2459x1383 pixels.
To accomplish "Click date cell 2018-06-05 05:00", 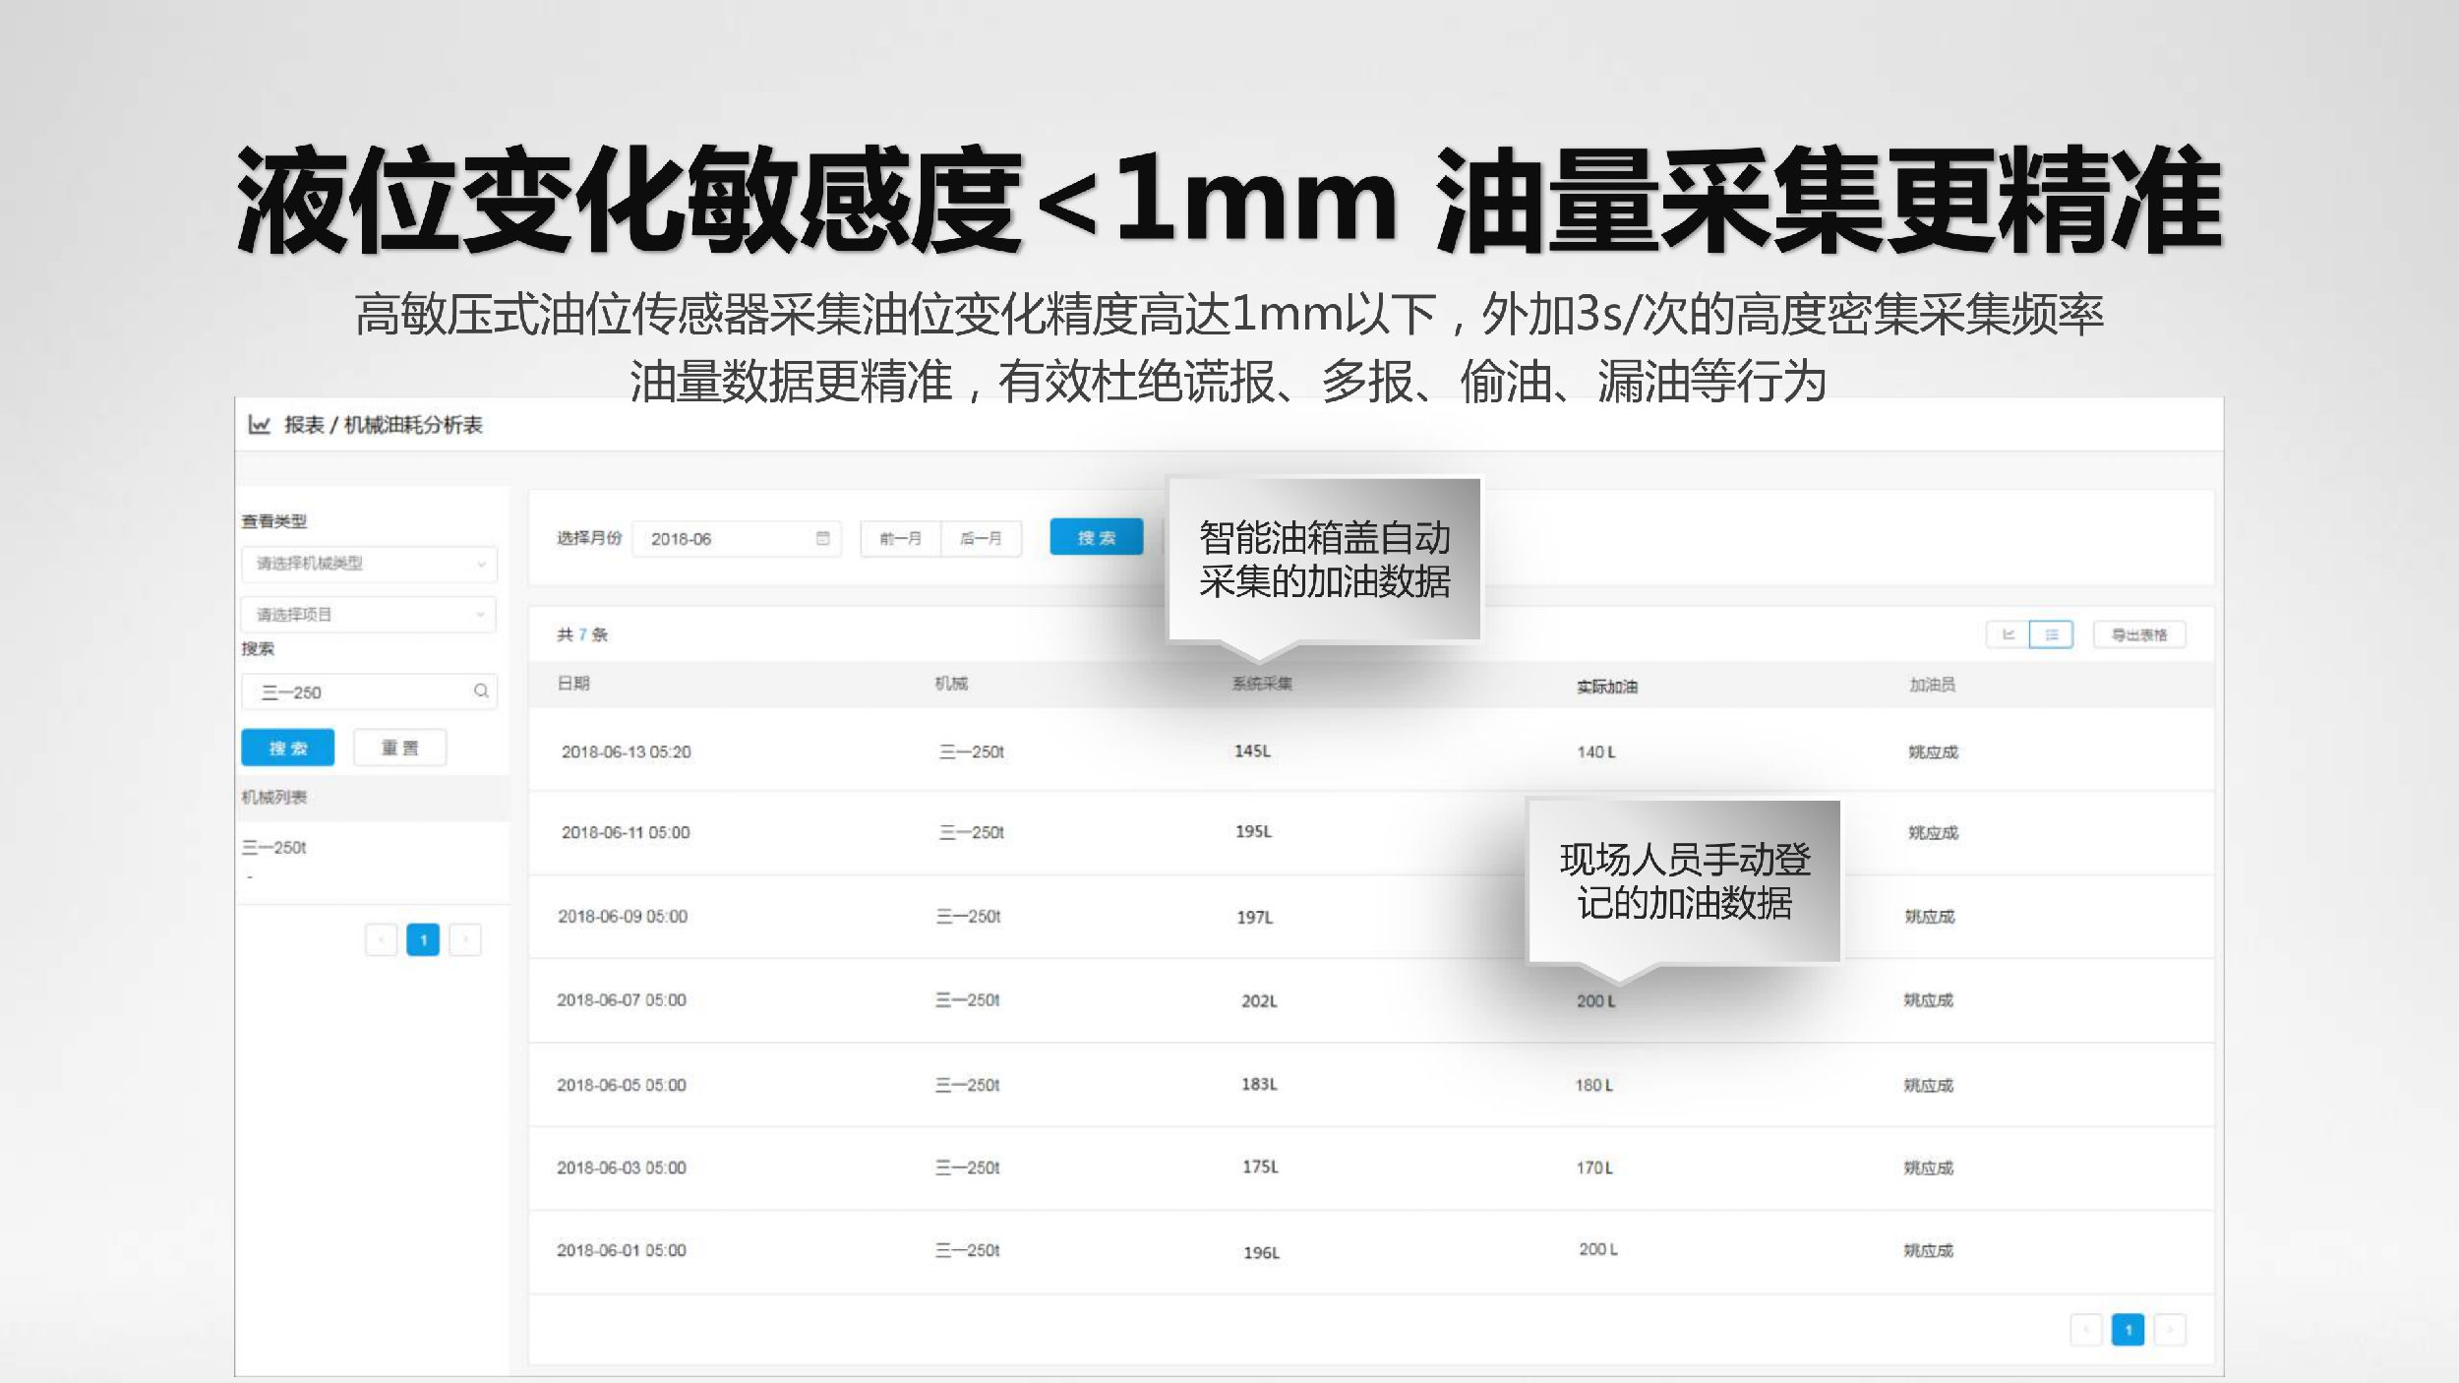I will click(622, 1085).
